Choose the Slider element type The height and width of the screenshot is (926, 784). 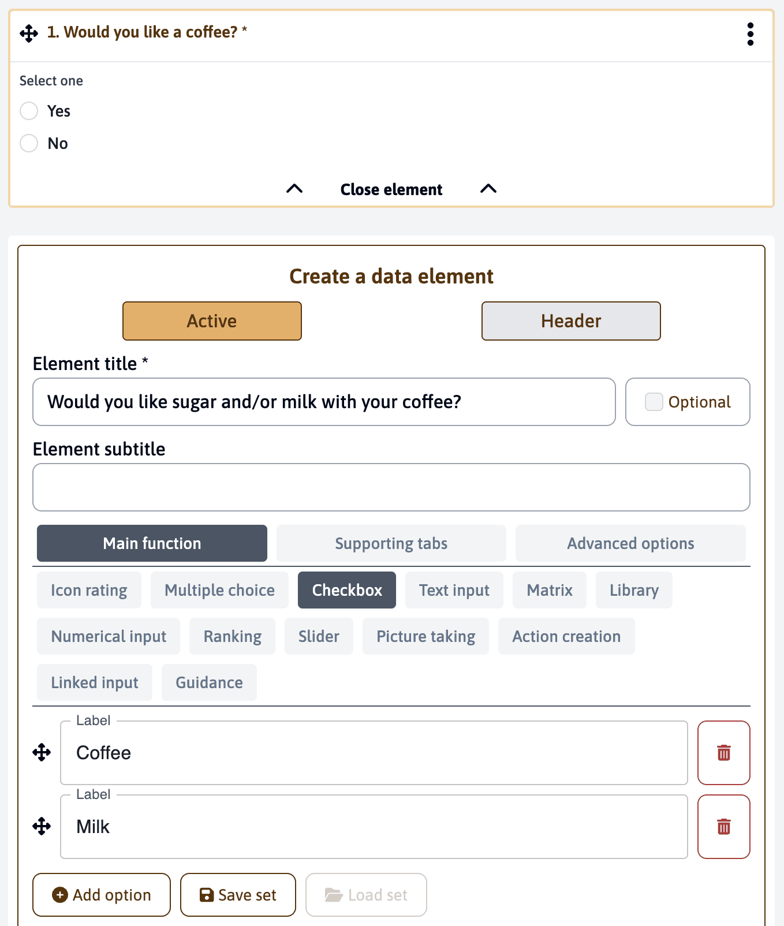[x=319, y=636]
